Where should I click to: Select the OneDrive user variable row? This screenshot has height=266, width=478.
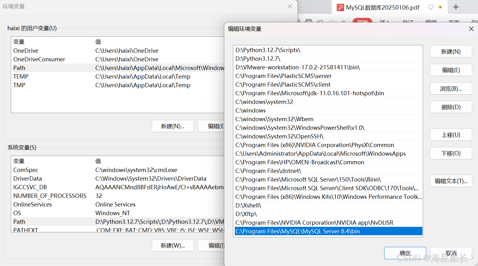(118, 51)
